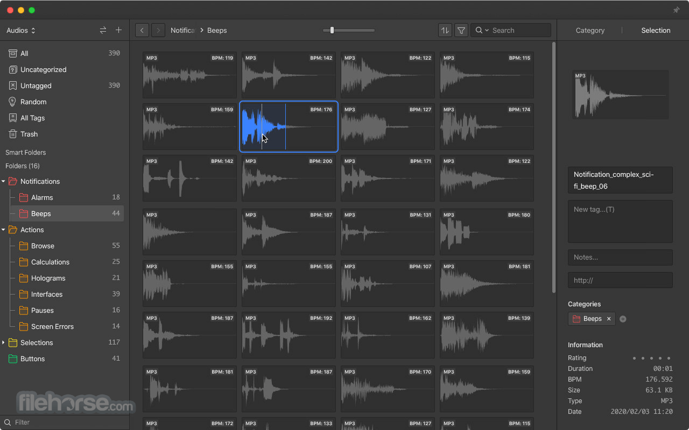The height and width of the screenshot is (430, 689).
Task: Click Beeps in the breadcrumb
Action: (x=217, y=31)
